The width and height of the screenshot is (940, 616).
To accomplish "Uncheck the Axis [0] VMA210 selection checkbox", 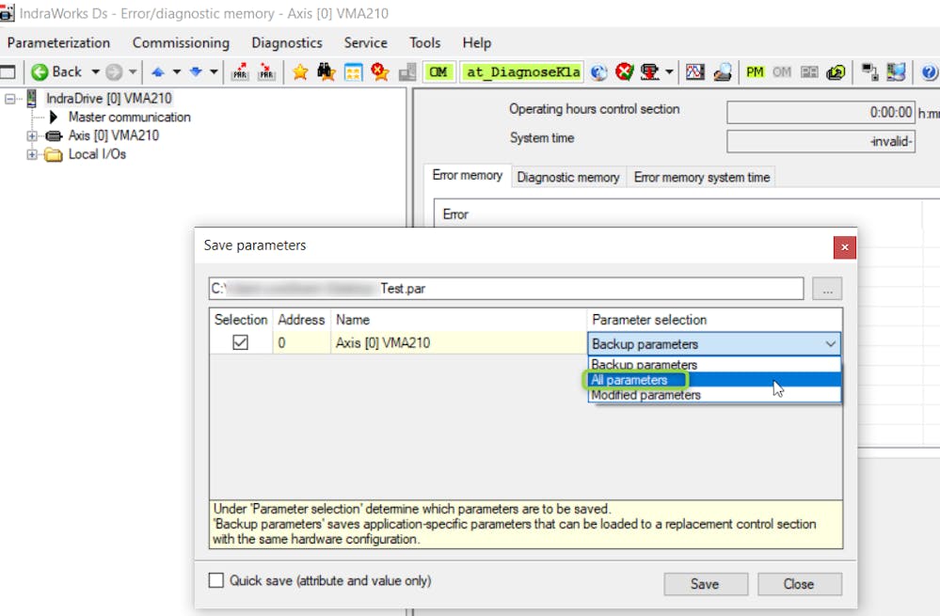I will (x=240, y=343).
